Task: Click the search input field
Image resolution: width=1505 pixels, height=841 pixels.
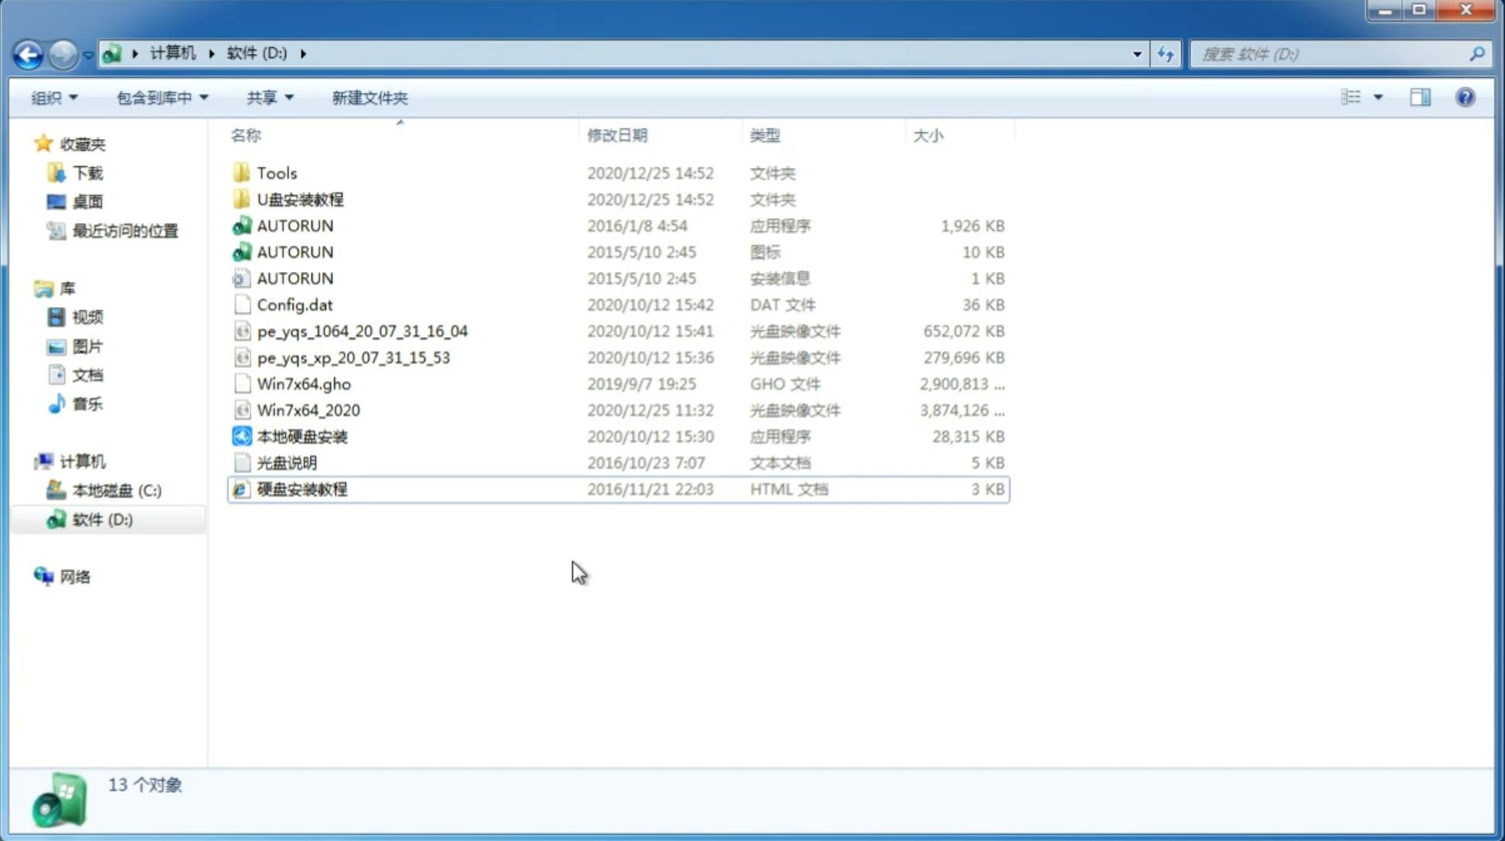Action: 1333,54
